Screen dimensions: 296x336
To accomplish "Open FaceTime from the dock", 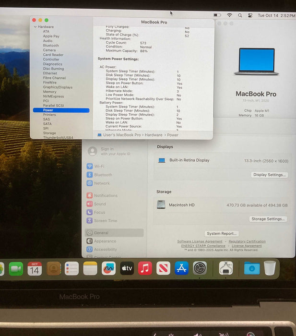I will 16,268.
